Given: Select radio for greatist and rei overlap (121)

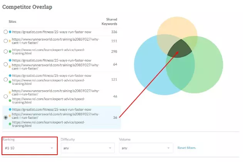Looking at the screenshot, I should [x=5, y=80].
